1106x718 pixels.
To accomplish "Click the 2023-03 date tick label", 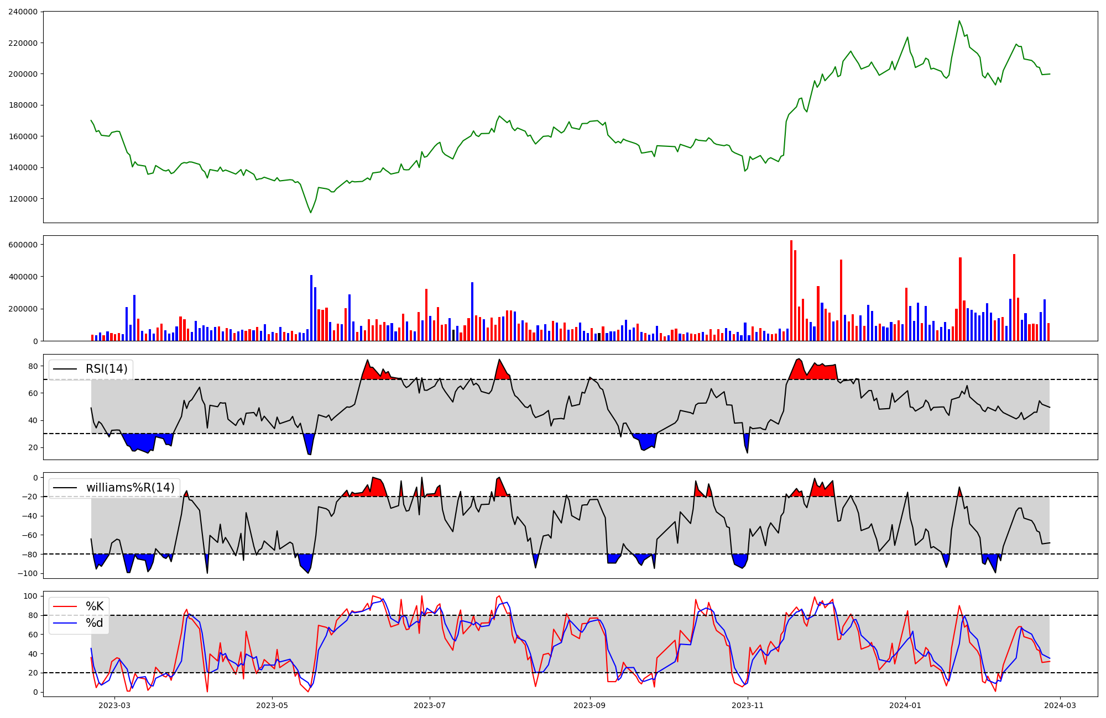I will click(x=114, y=705).
